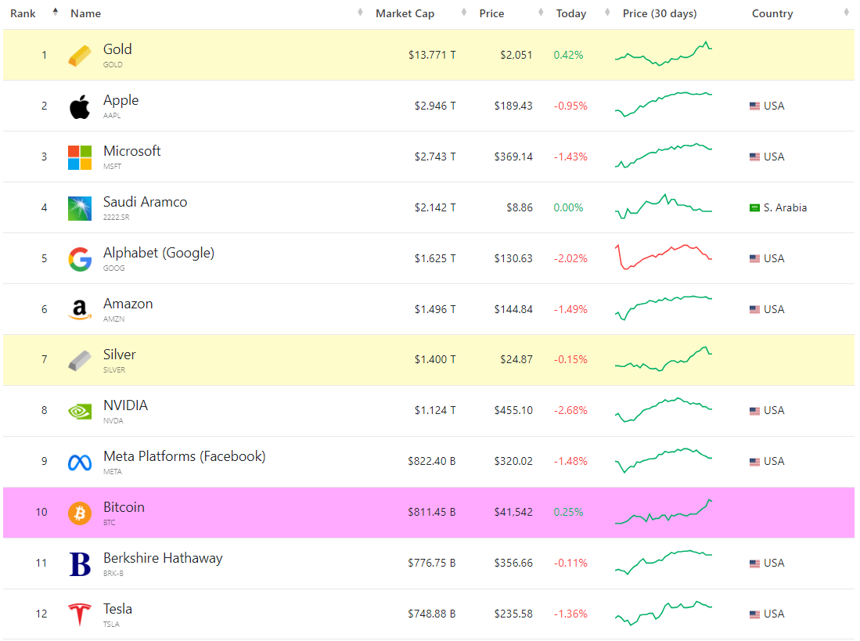
Task: Click the Tesla logo icon
Action: tap(80, 614)
